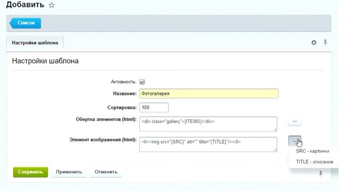The width and height of the screenshot is (339, 191).
Task: Click the pin icon beside the gear
Action: pos(325,42)
